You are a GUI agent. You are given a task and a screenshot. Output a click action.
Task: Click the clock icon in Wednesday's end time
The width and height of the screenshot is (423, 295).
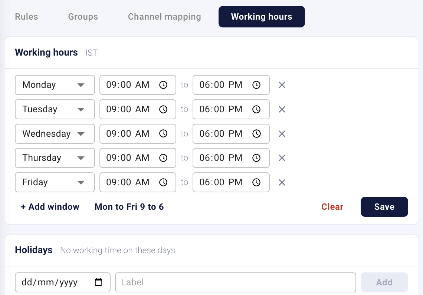pyautogui.click(x=256, y=134)
